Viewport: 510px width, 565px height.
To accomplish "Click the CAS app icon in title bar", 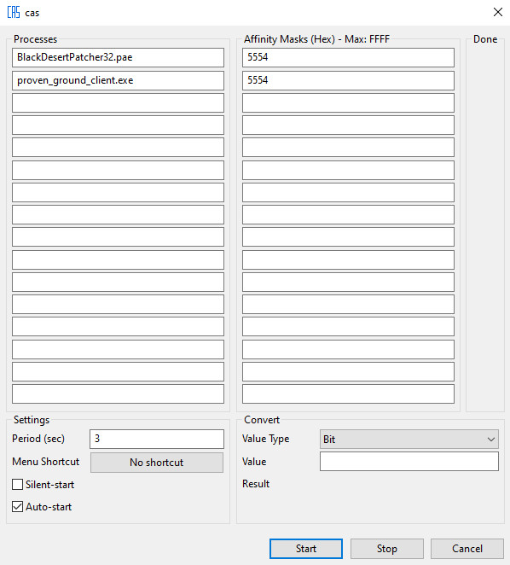I will coord(14,12).
